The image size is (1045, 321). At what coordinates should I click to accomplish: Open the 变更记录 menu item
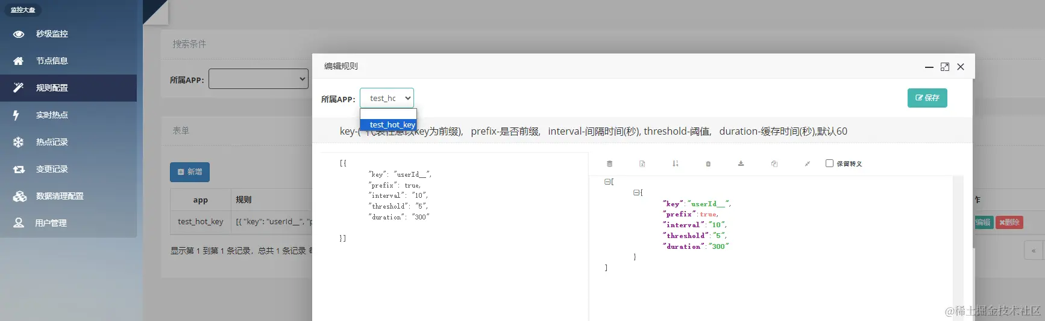(68, 169)
